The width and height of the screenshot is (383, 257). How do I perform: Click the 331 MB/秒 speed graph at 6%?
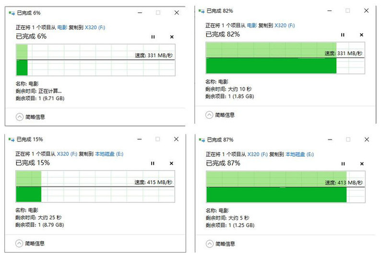(x=96, y=60)
